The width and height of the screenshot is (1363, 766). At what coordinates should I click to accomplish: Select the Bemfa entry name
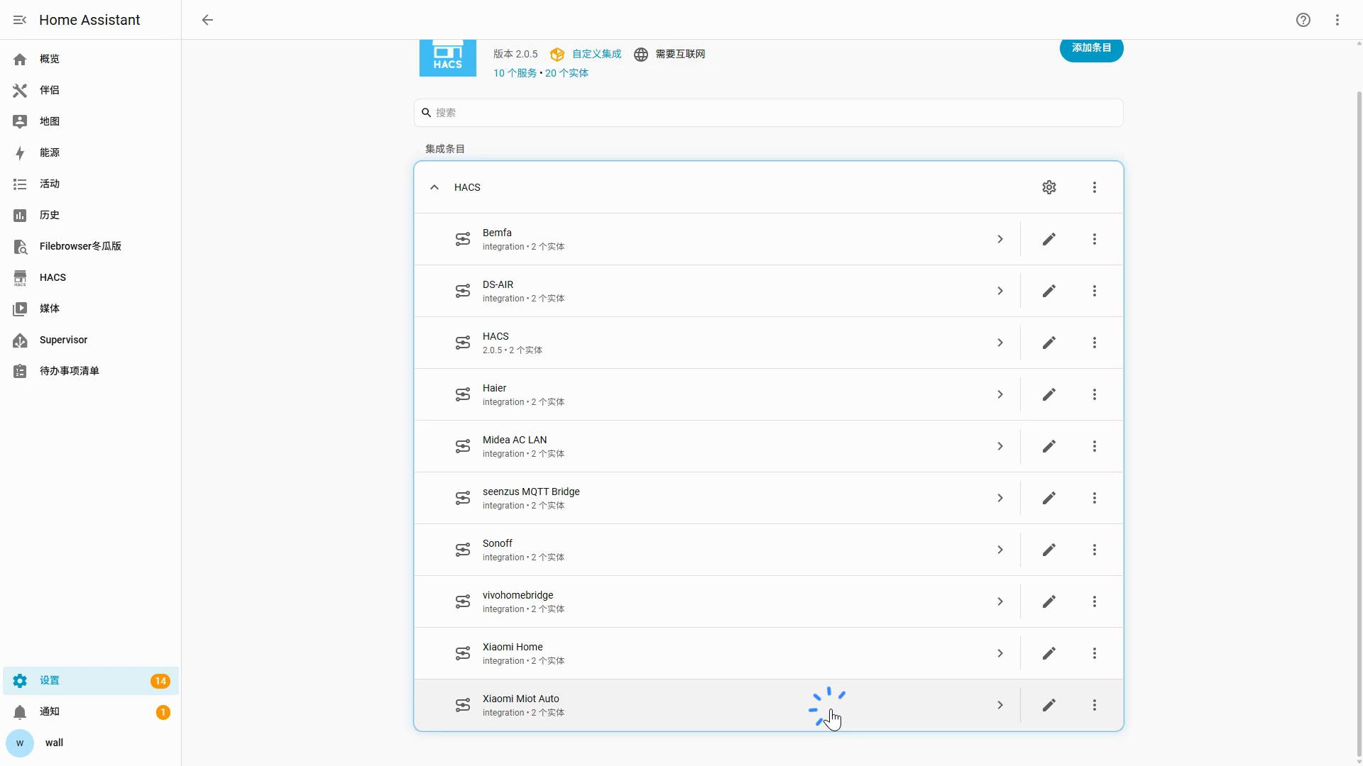(x=497, y=233)
